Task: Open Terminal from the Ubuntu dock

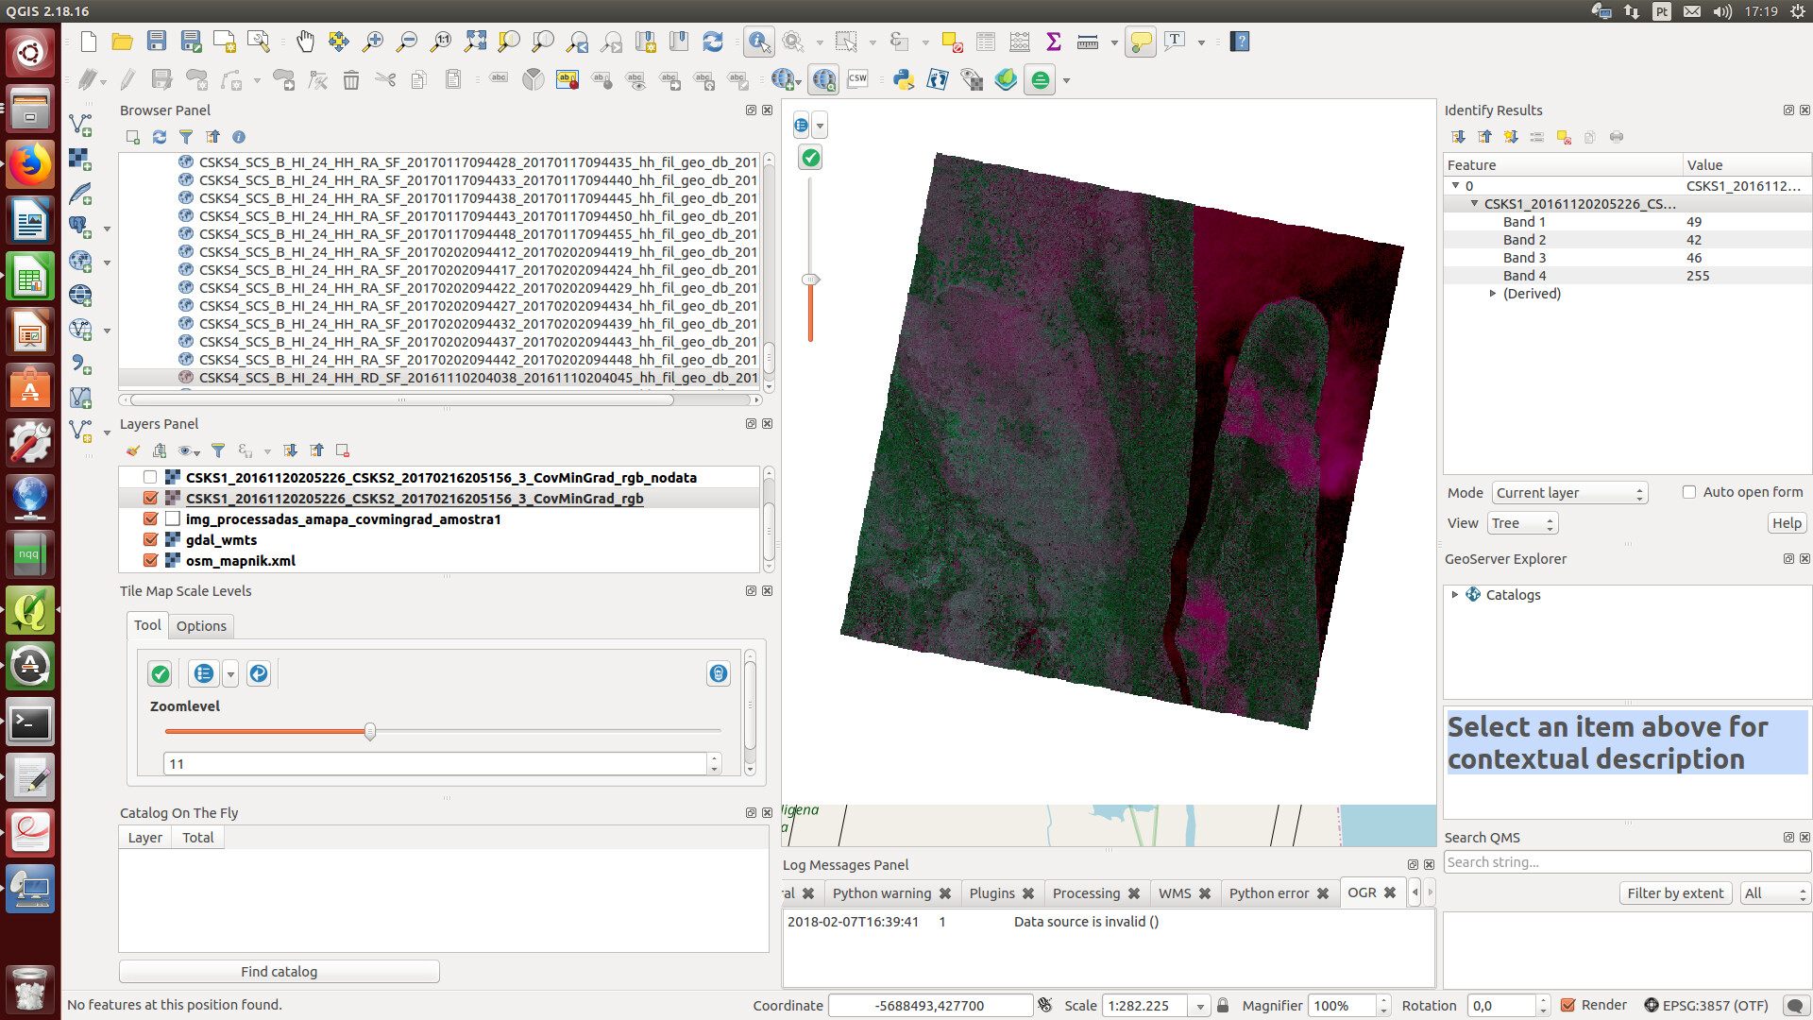Action: click(x=30, y=722)
